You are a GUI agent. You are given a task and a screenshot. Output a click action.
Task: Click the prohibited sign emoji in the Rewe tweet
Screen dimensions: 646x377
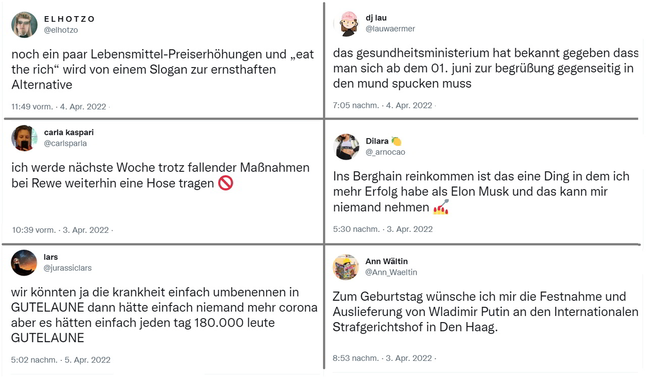click(226, 183)
